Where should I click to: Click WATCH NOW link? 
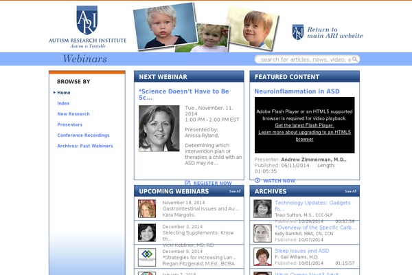[279, 181]
